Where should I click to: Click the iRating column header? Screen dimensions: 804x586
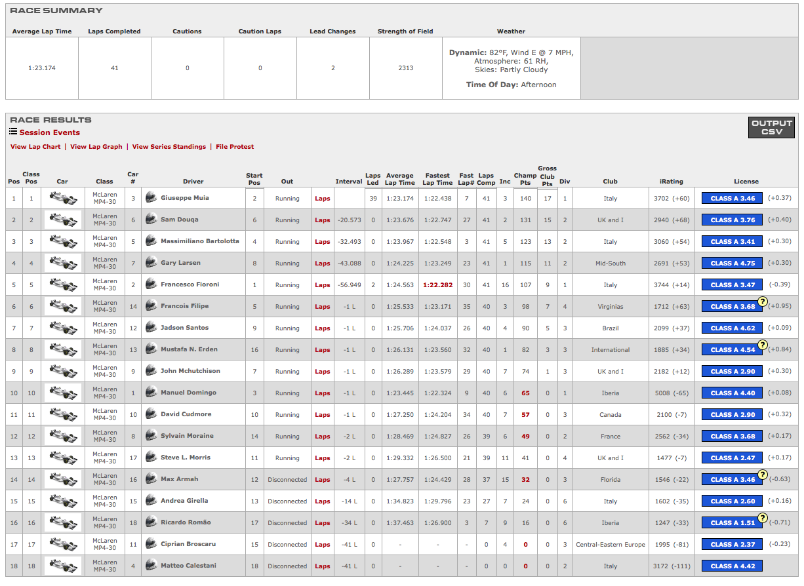coord(672,182)
